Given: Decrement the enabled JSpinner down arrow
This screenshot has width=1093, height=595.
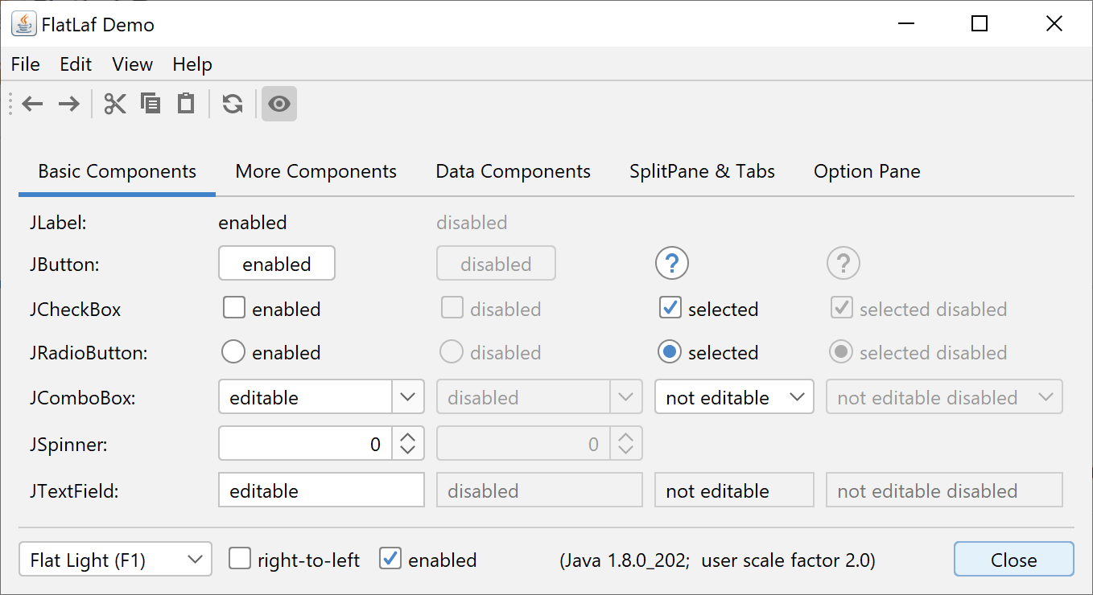Looking at the screenshot, I should [x=408, y=451].
